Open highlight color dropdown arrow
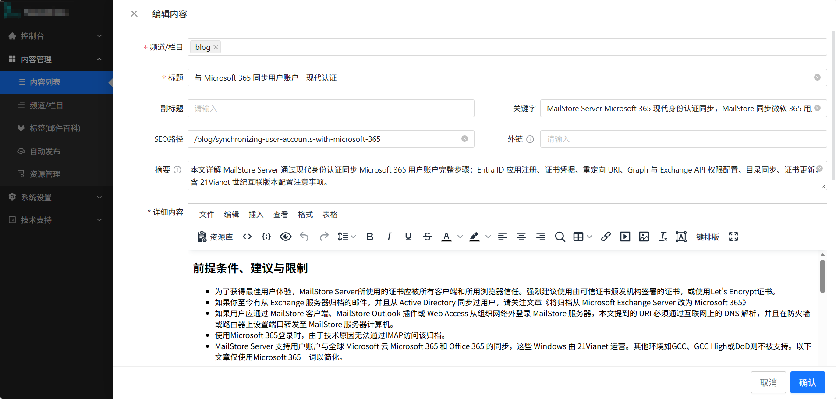Image resolution: width=836 pixels, height=399 pixels. point(488,237)
